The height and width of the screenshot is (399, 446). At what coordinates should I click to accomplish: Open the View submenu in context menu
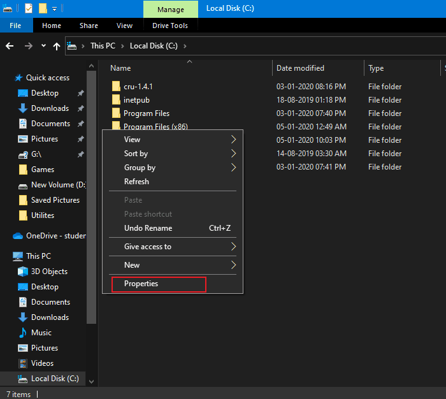coord(173,140)
